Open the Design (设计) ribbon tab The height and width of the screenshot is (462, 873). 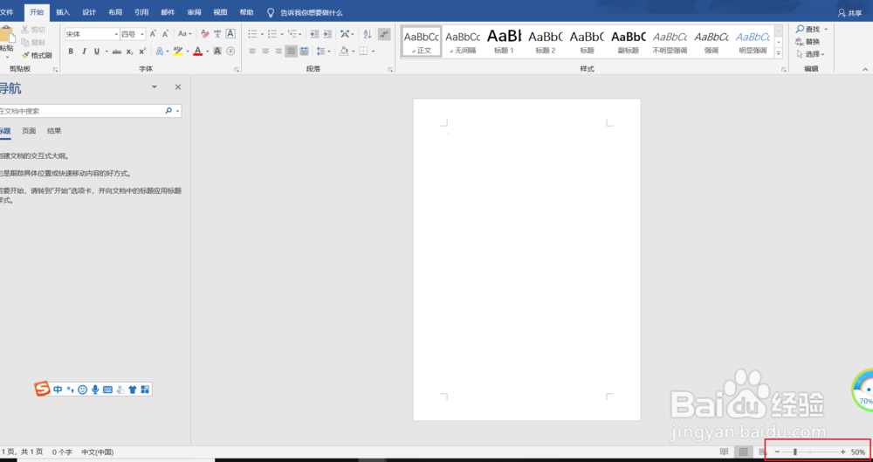pyautogui.click(x=89, y=12)
